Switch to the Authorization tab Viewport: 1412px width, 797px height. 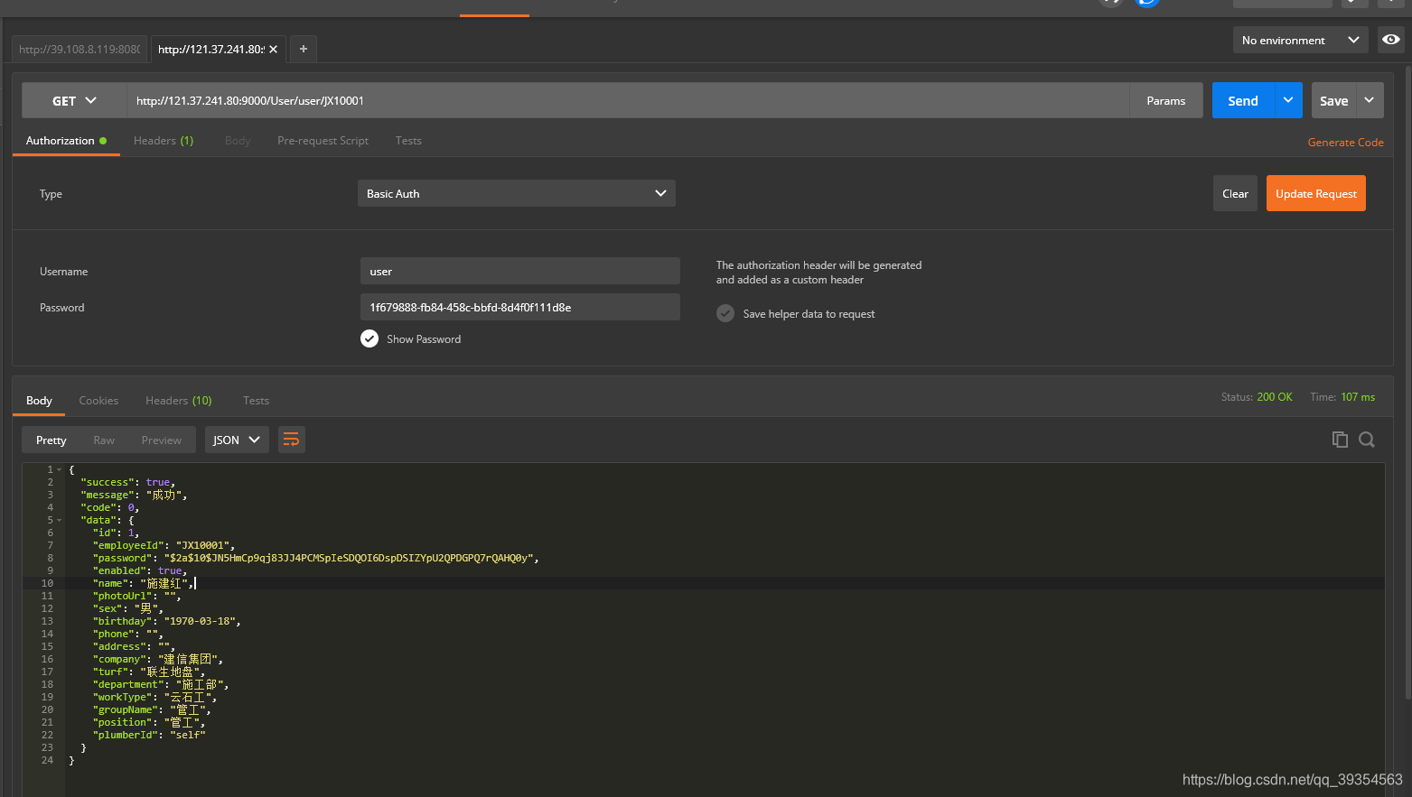click(66, 141)
